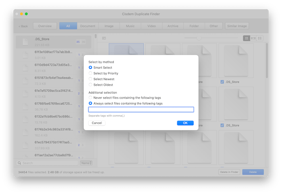Uncheck the .DS_Store checkbox in top row
This screenshot has width=282, height=194.
[222, 82]
